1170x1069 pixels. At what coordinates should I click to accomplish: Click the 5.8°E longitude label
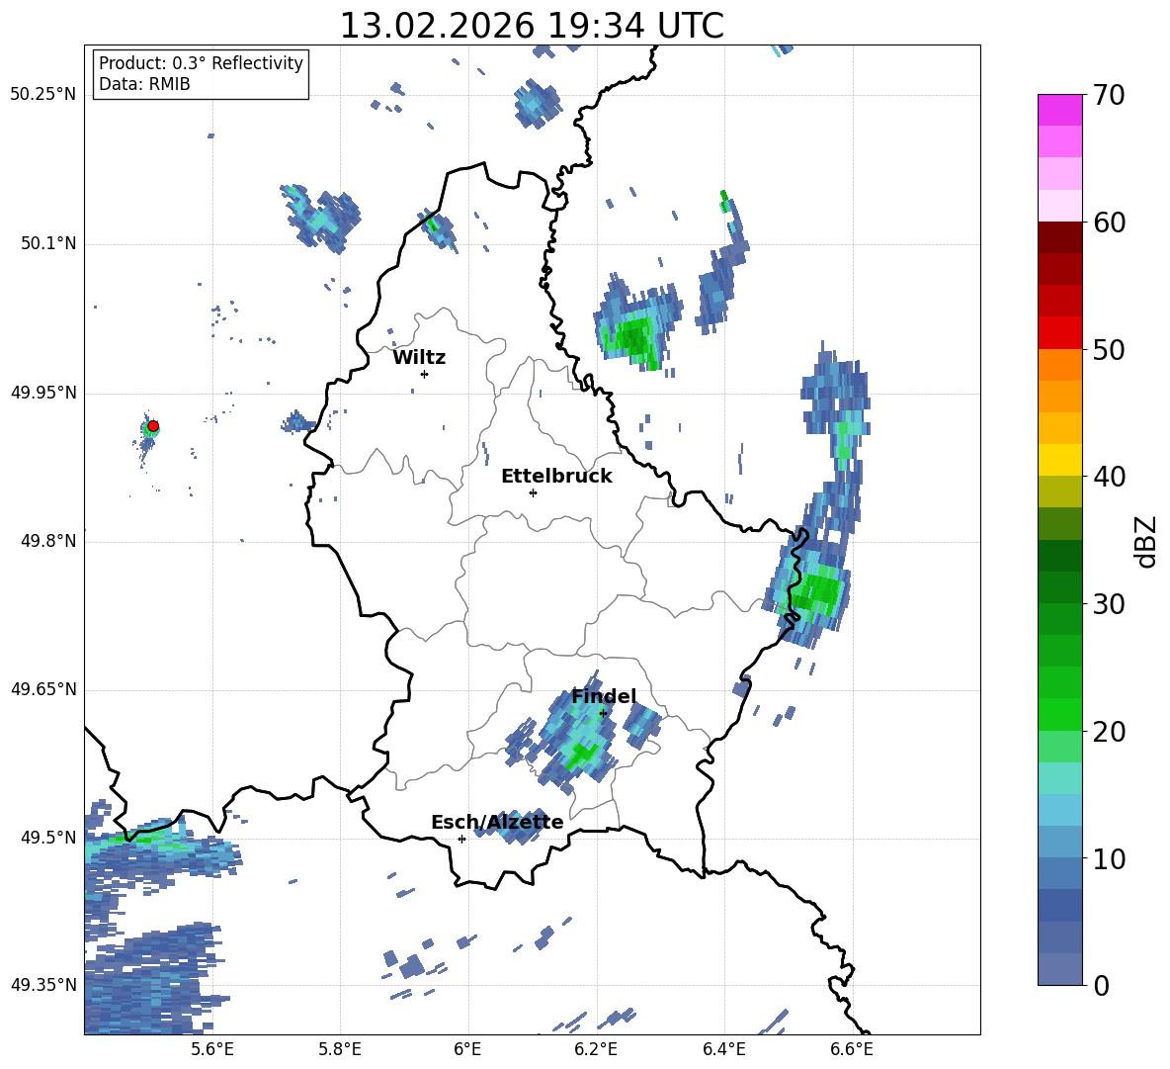340,1049
